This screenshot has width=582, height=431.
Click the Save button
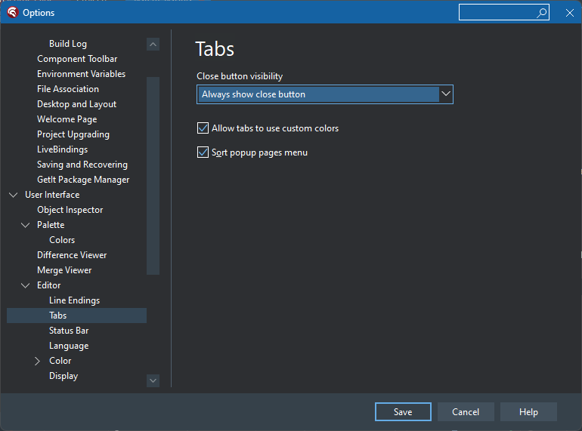tap(403, 411)
